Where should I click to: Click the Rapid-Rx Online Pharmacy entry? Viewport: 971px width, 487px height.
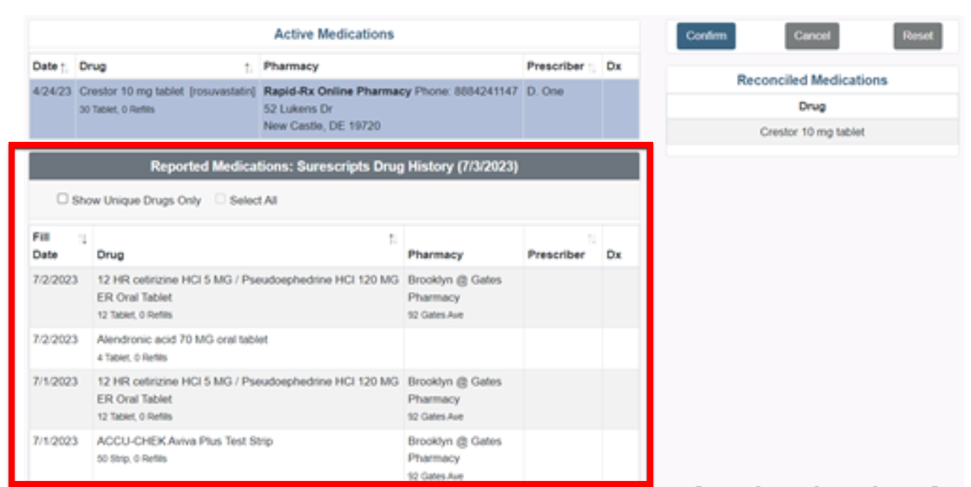point(336,91)
